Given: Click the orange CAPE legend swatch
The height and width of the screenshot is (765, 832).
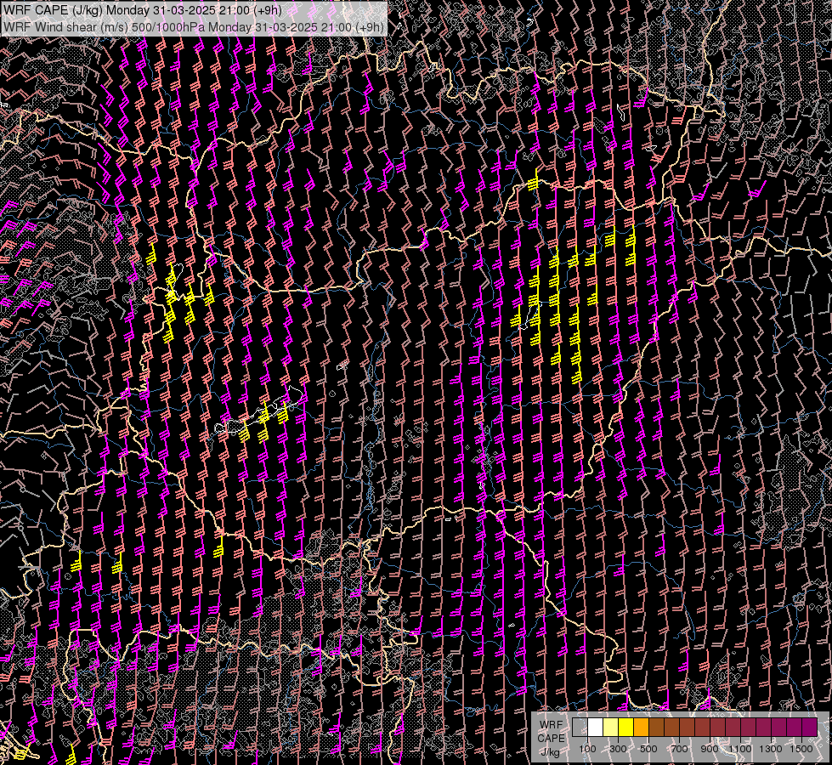Looking at the screenshot, I should point(641,727).
